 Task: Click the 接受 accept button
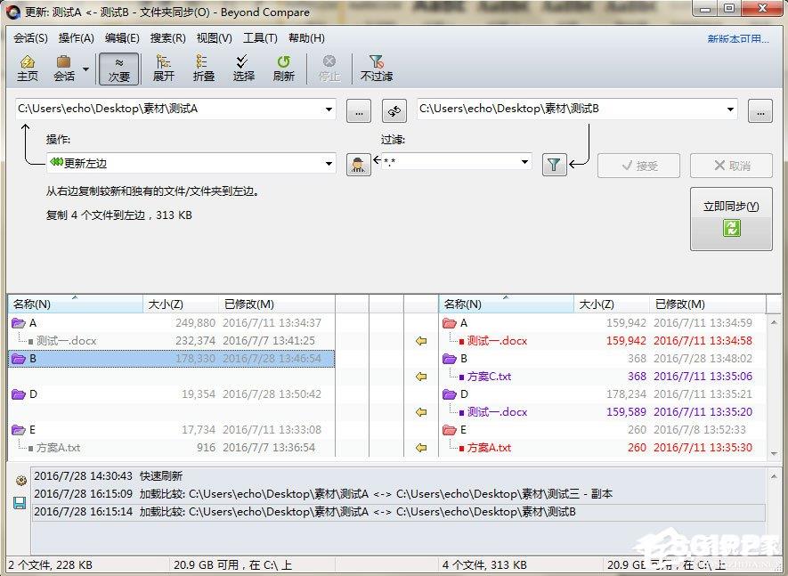638,166
